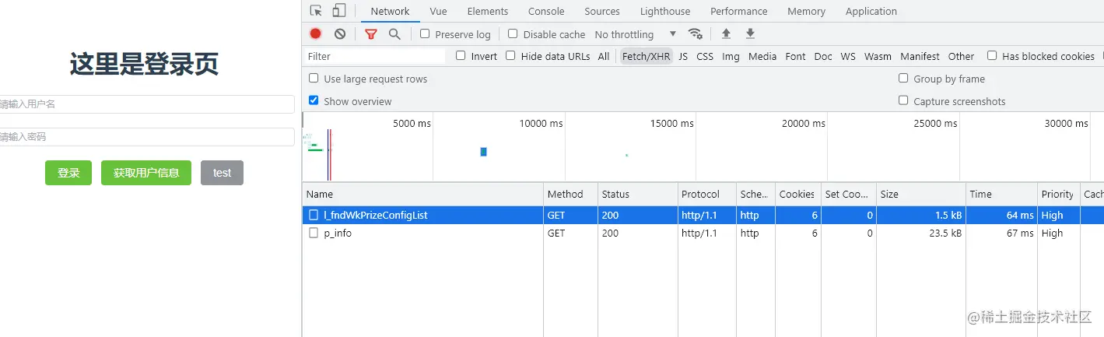Enable Preserve log checkbox

425,33
